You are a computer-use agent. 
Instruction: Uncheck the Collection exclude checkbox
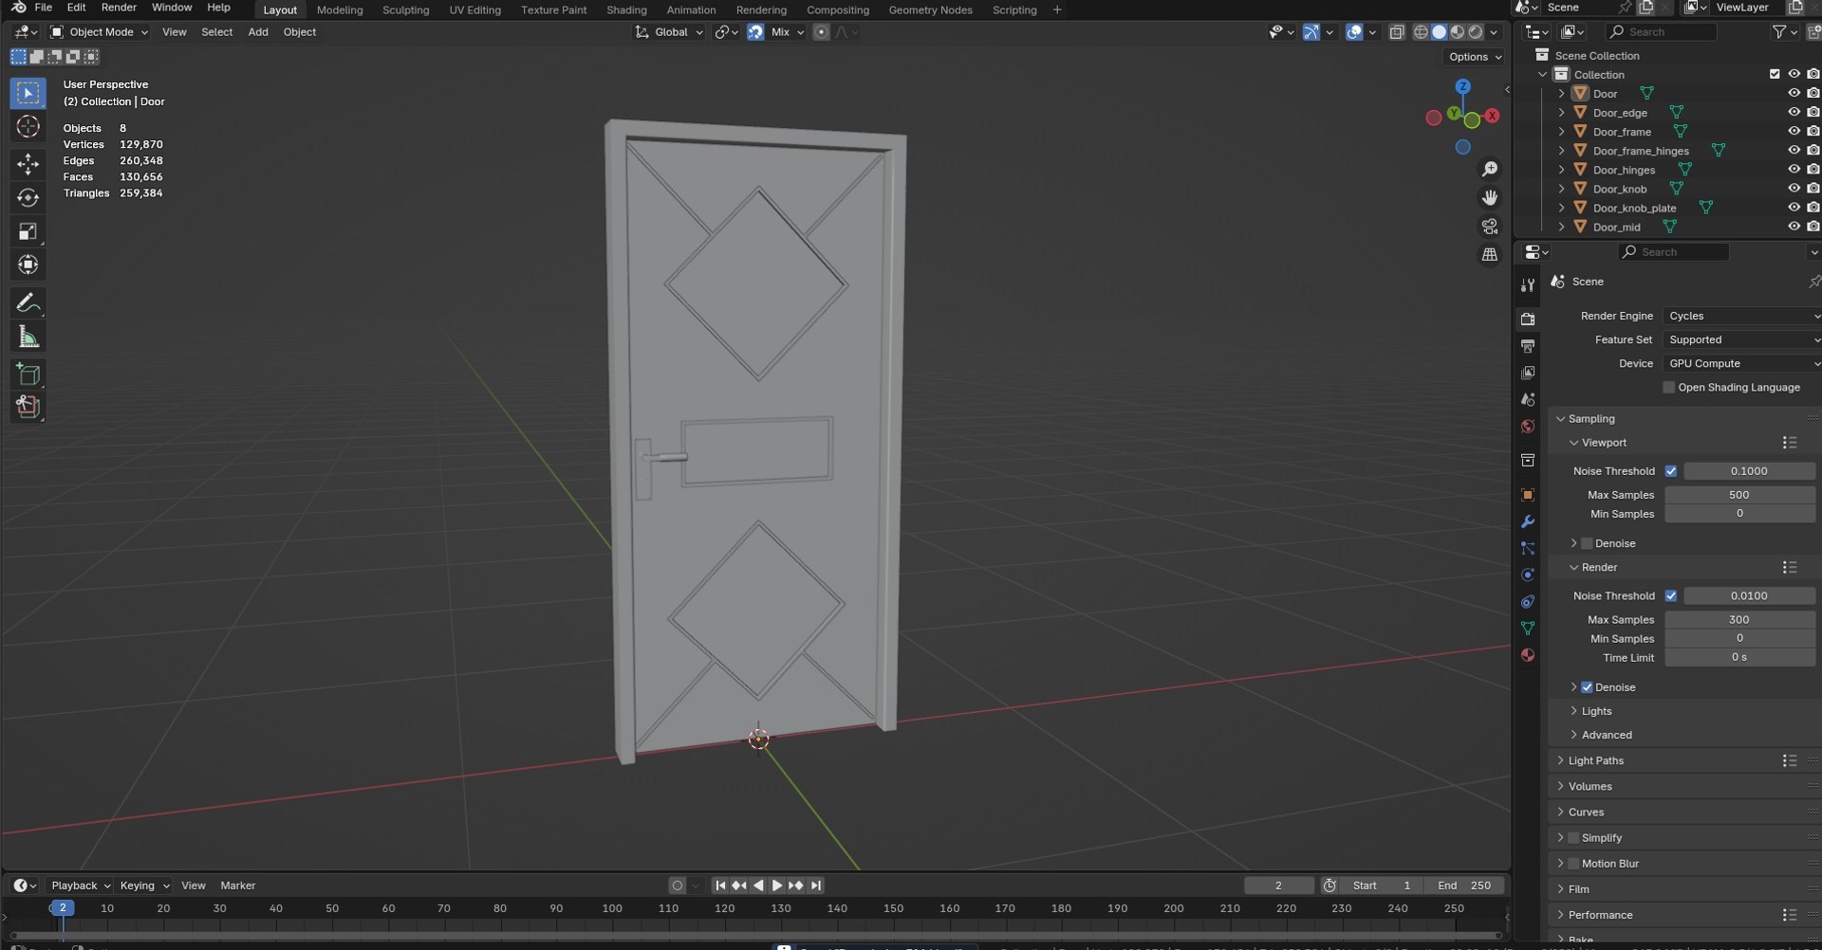point(1775,74)
